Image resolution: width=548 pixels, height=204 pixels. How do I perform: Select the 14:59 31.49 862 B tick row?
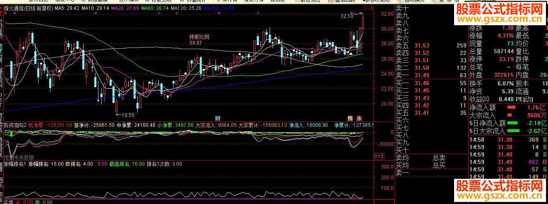pyautogui.click(x=508, y=162)
